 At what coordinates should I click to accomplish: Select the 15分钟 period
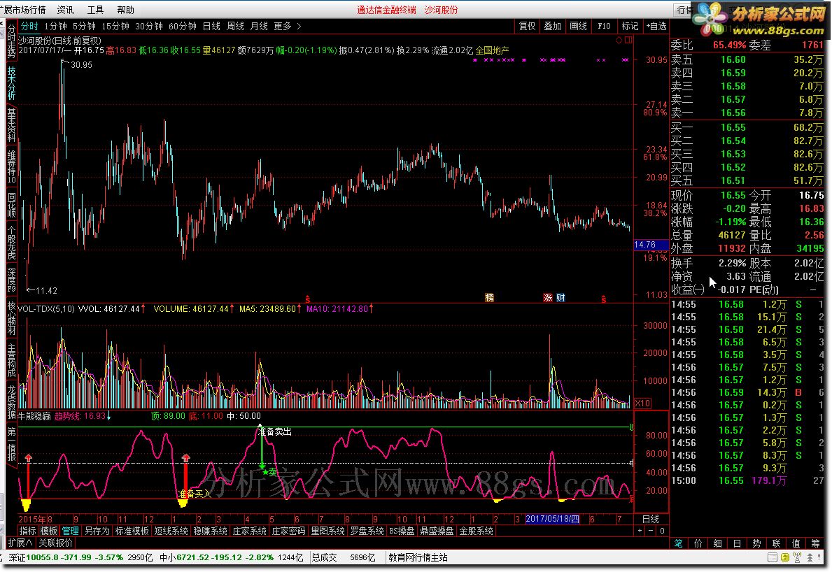tap(115, 26)
